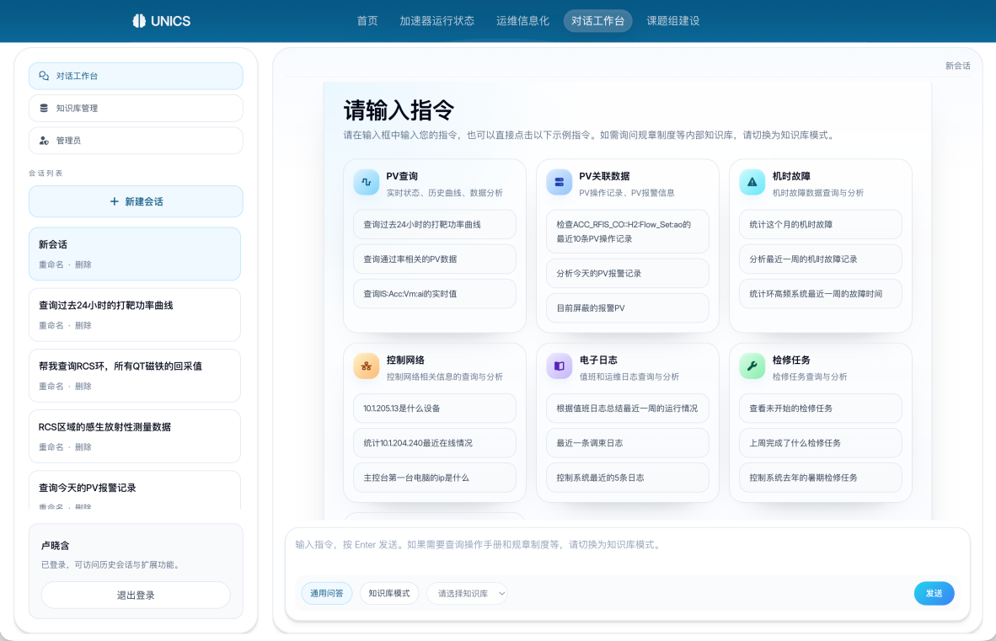Click the 检修任务 wrench icon
Image resolution: width=996 pixels, height=641 pixels.
coord(752,366)
